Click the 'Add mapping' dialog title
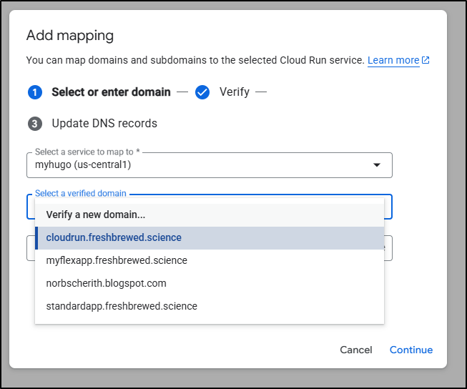Image resolution: width=467 pixels, height=389 pixels. coord(70,35)
